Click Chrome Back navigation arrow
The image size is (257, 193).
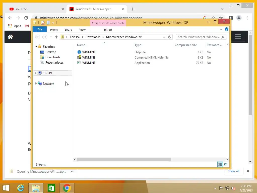(10, 18)
